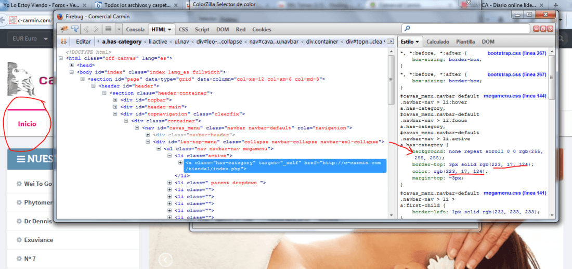Open the megamenu.css (línea 144) source link

pos(515,96)
